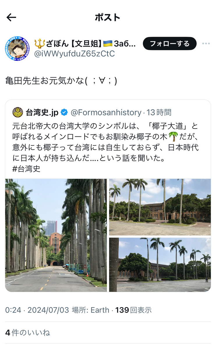Open the bottom-right palm row photo
216x349 pixels.
click(160, 265)
